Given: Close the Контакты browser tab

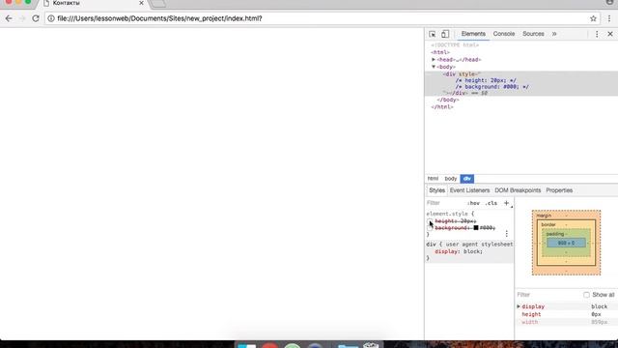Looking at the screenshot, I should tap(141, 3).
